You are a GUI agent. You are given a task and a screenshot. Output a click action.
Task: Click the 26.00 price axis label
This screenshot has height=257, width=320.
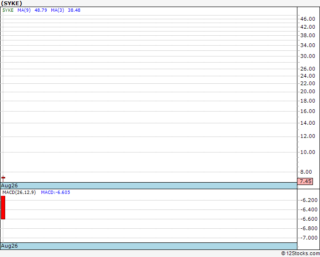pos(308,69)
